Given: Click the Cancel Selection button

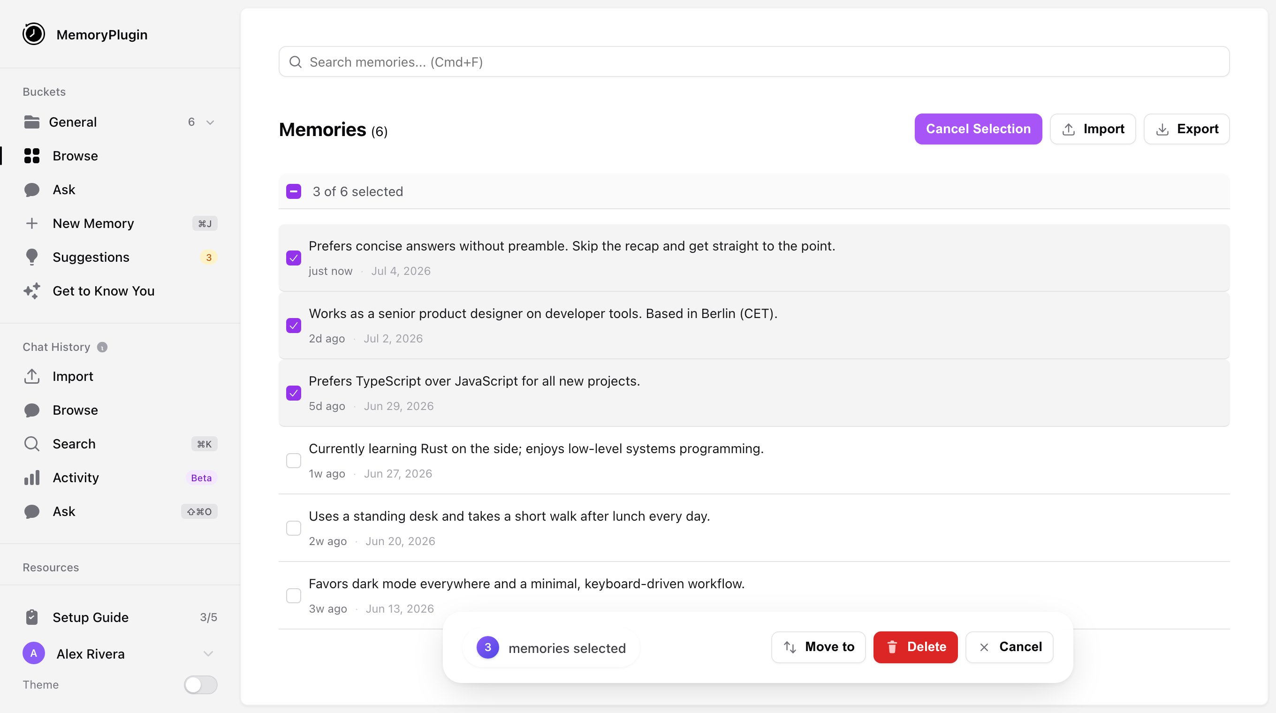Looking at the screenshot, I should 978,129.
